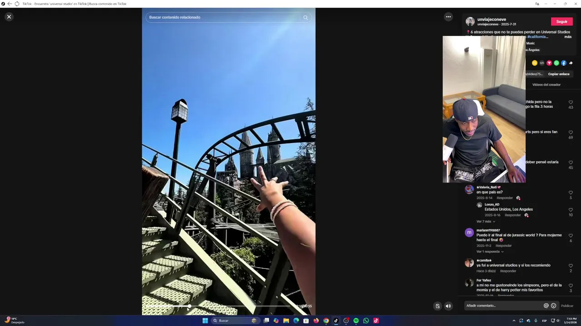Image resolution: width=581 pixels, height=326 pixels.
Task: Close the TikTok video viewer
Action: (x=9, y=17)
